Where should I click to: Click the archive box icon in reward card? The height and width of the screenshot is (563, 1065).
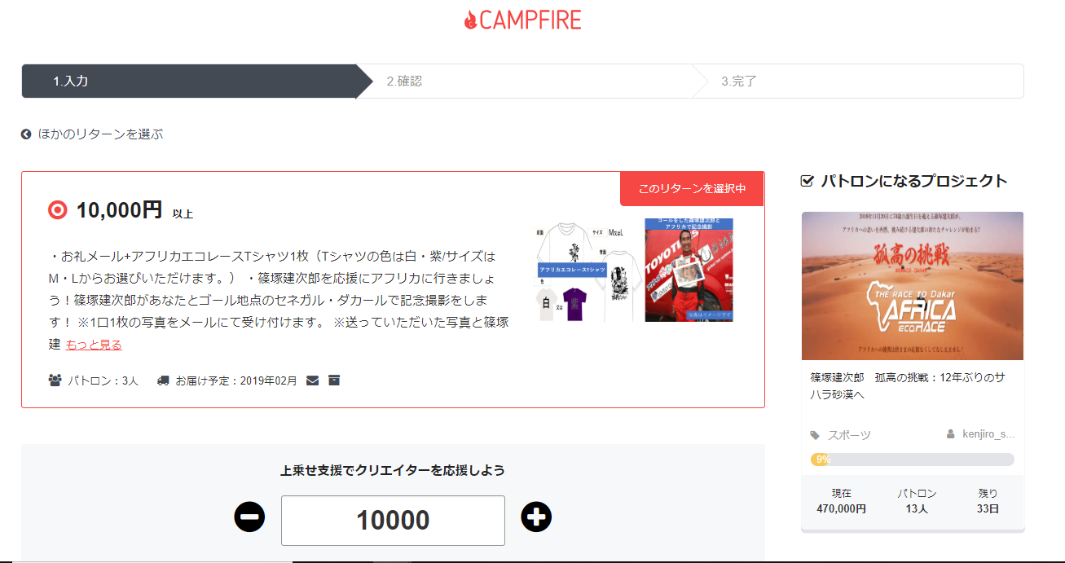pyautogui.click(x=334, y=380)
